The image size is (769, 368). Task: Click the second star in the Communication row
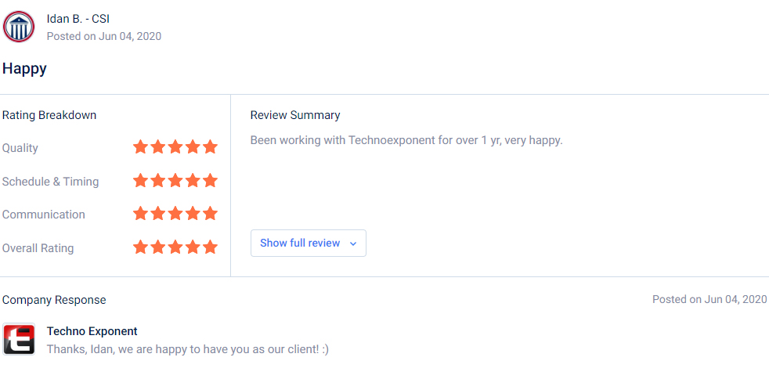158,214
